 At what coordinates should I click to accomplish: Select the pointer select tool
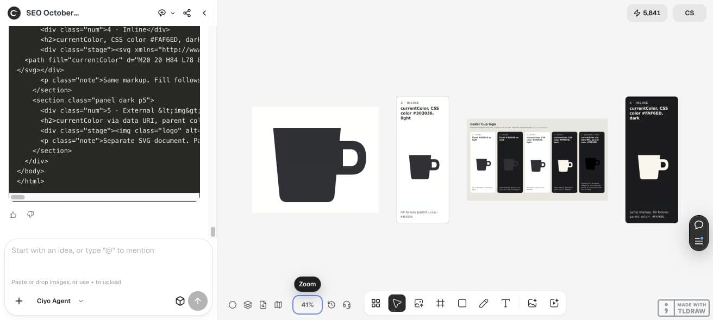397,303
